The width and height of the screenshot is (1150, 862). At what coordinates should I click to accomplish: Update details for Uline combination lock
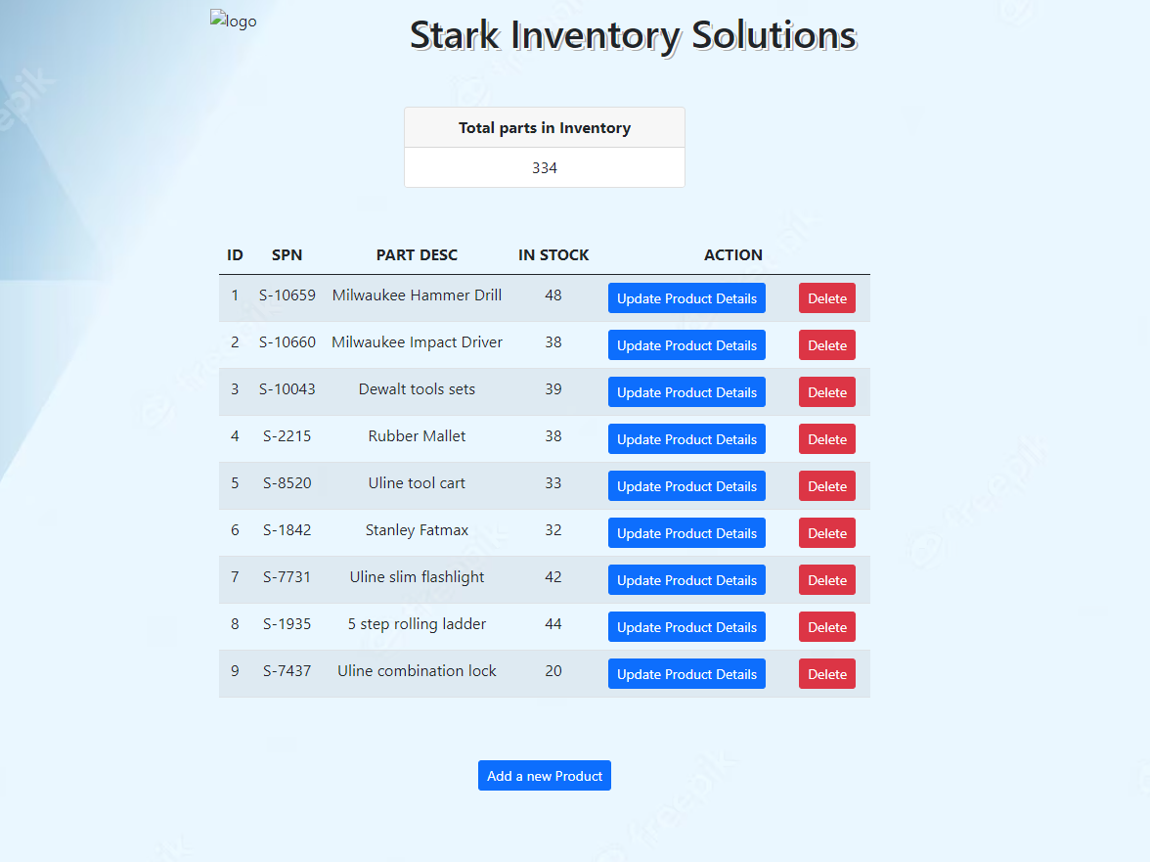[686, 673]
